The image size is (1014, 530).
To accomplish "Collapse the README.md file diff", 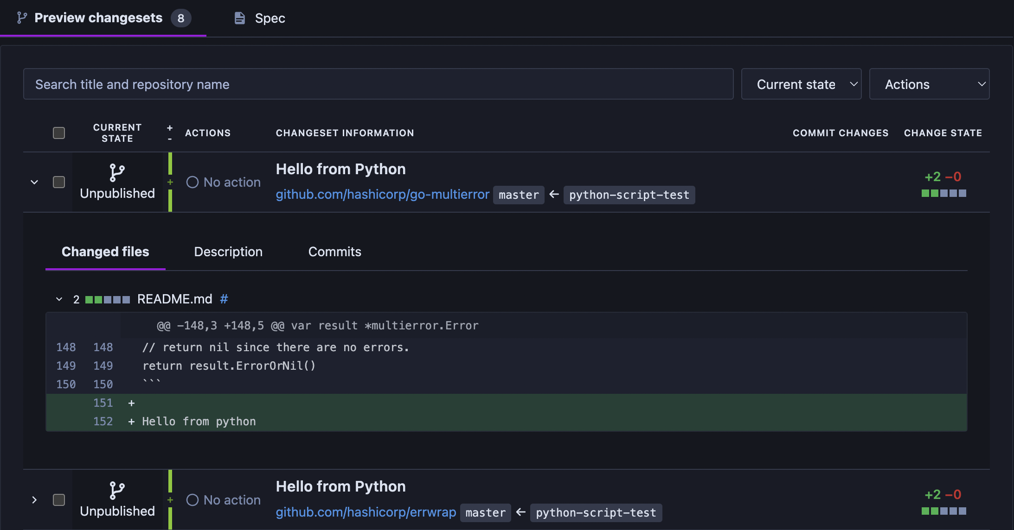I will 59,299.
